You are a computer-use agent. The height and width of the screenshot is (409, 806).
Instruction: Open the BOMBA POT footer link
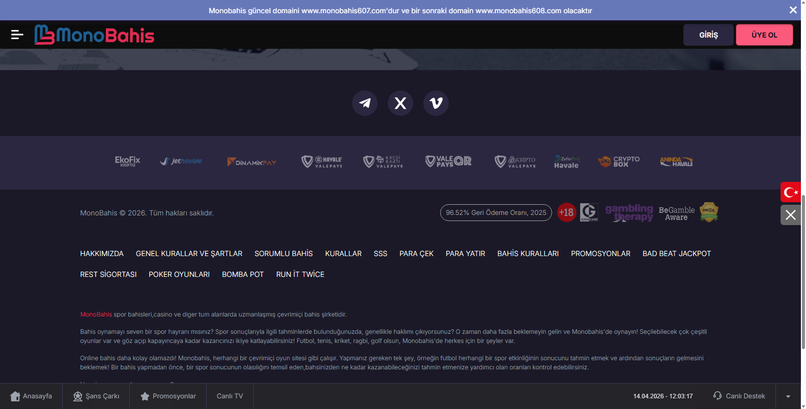[x=243, y=274]
